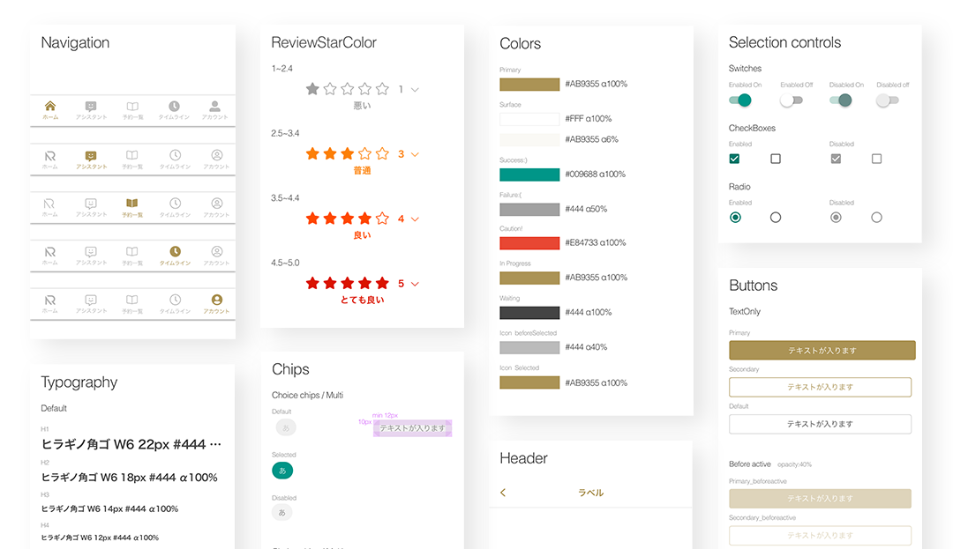The image size is (953, 549).
Task: Expand the dropdown next to rating 1
Action: (415, 90)
